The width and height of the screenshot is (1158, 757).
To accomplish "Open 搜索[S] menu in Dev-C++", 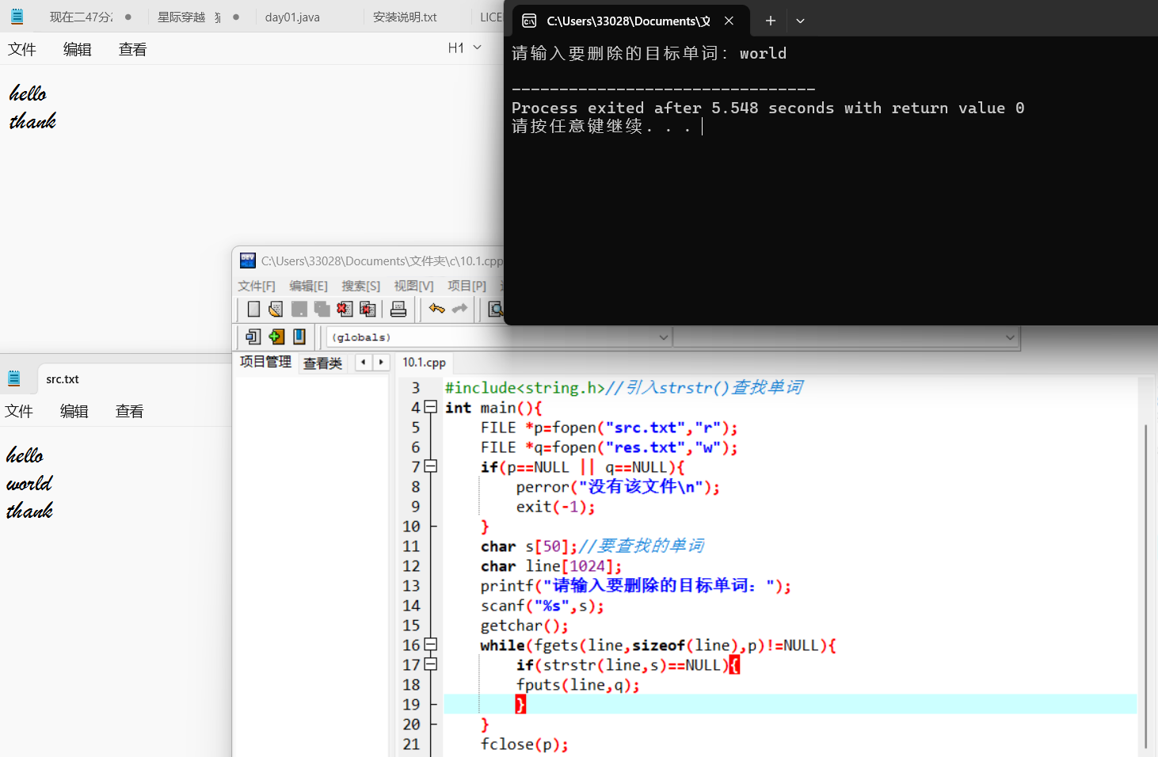I will click(x=360, y=286).
